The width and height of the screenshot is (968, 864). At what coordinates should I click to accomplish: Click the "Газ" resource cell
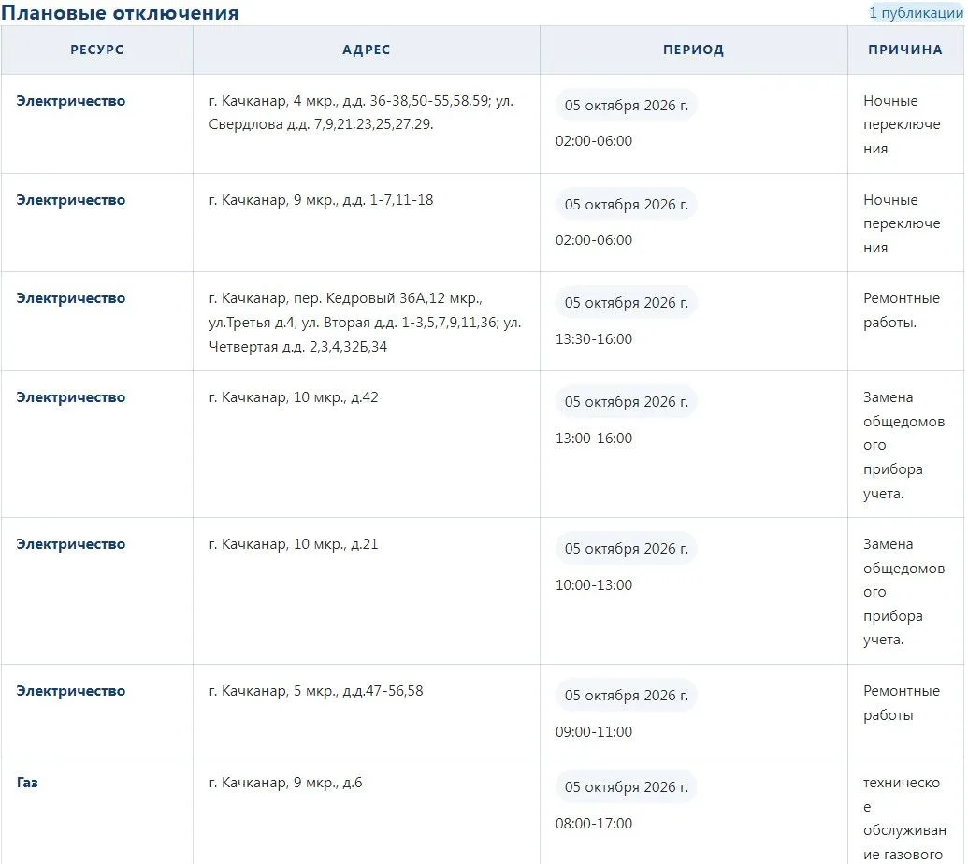coord(27,783)
